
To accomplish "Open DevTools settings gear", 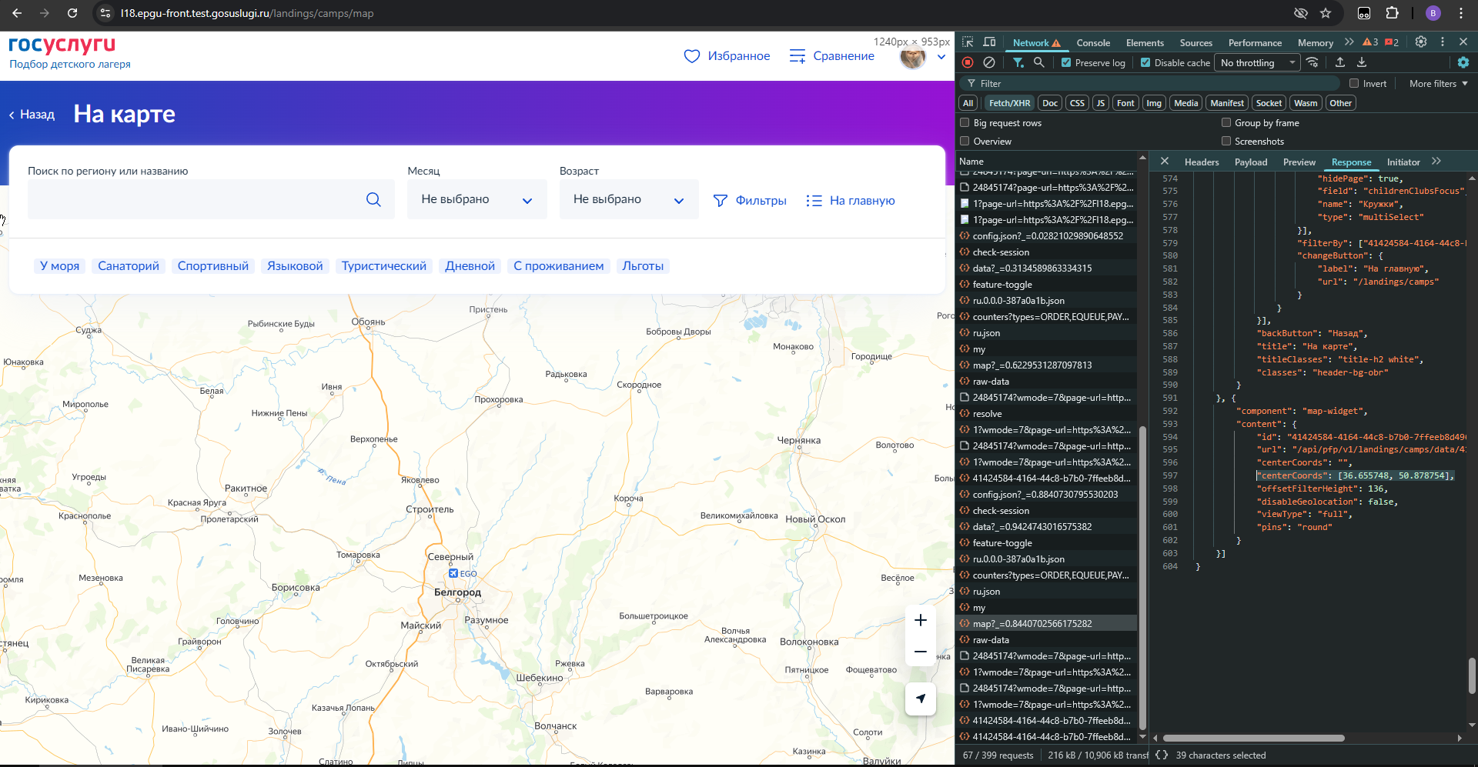I will point(1421,42).
